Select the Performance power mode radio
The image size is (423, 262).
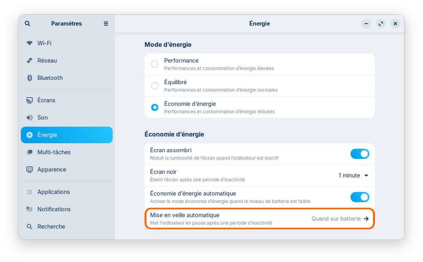pyautogui.click(x=155, y=64)
